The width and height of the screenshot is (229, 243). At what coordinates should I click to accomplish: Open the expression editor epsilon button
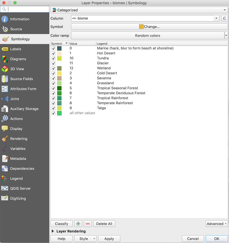[x=224, y=19]
